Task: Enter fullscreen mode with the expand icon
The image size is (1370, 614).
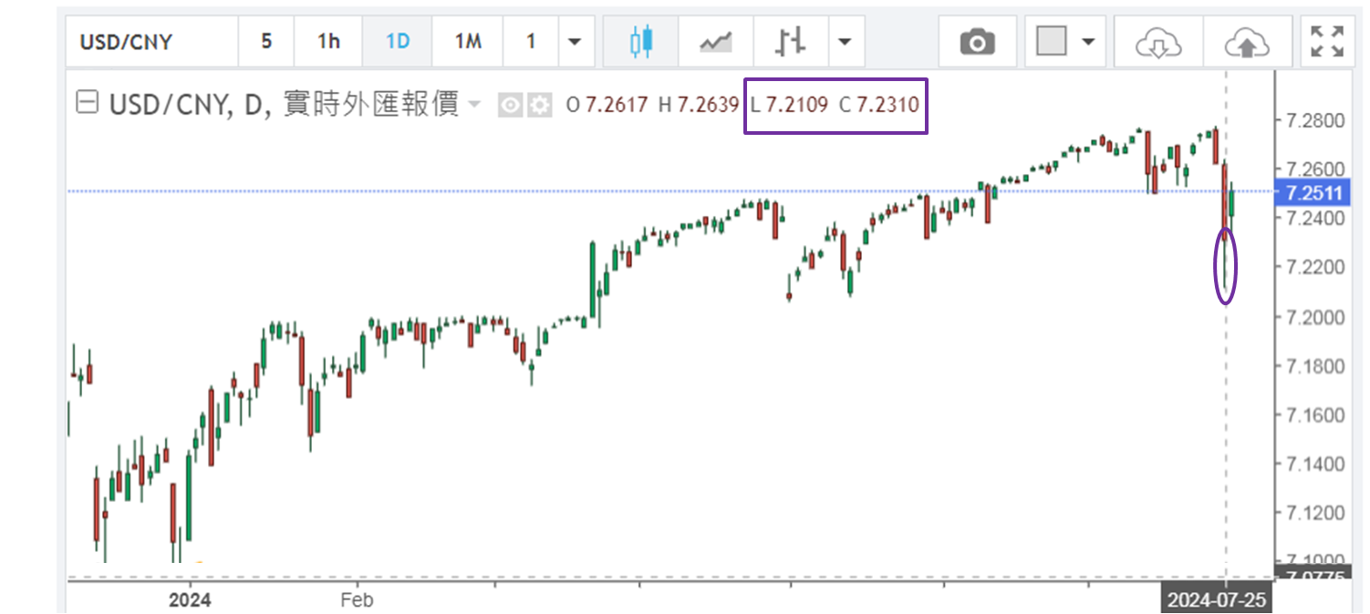Action: [1327, 42]
